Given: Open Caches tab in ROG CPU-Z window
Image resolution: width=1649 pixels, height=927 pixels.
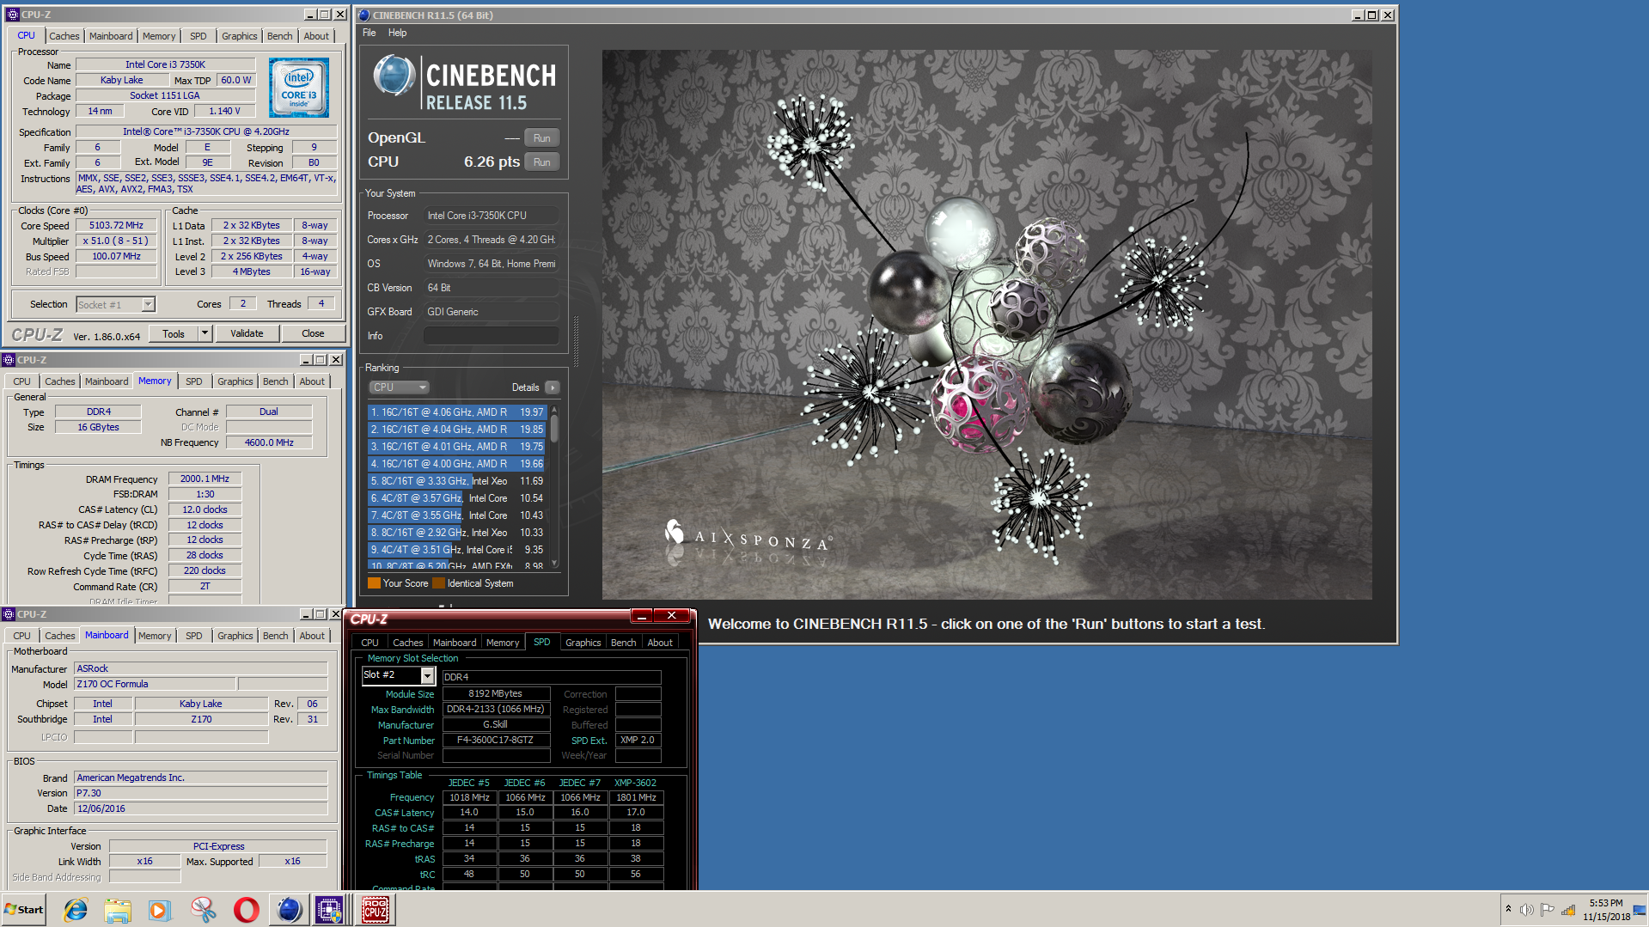Looking at the screenshot, I should pos(407,643).
